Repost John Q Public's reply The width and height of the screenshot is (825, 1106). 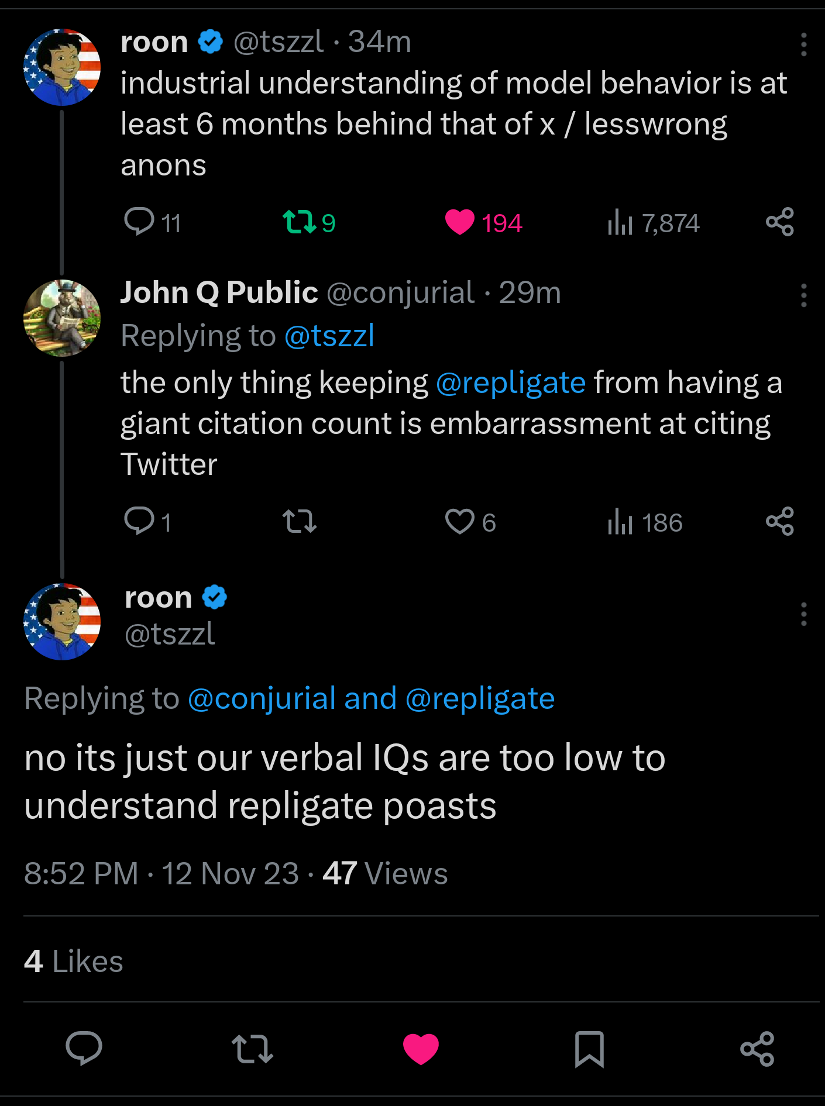[x=299, y=521]
